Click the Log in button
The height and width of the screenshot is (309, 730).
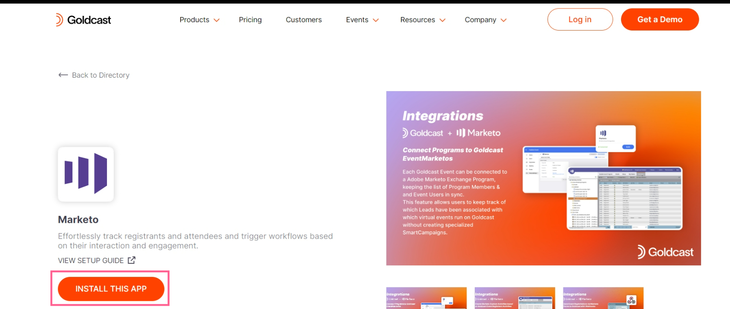(580, 20)
